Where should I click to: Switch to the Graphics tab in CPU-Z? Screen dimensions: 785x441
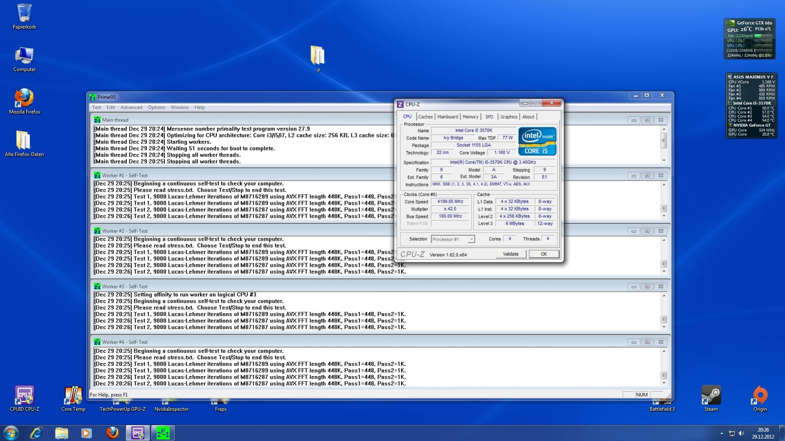[x=508, y=117]
